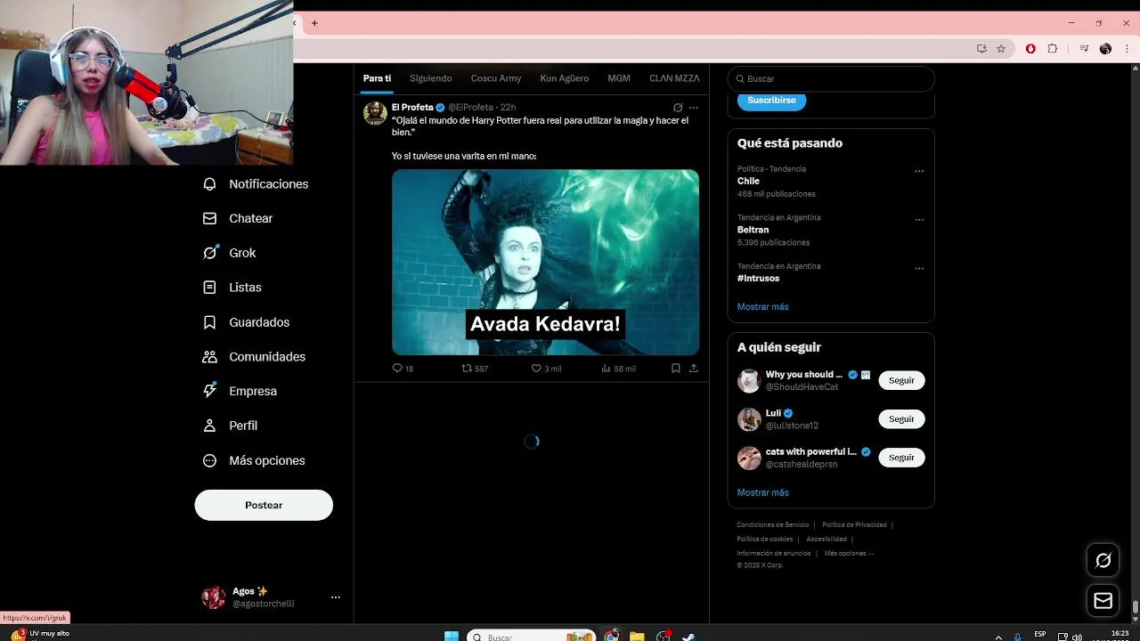Open El Profeta's profile avatar
Viewport: 1140px width, 641px height.
[375, 113]
